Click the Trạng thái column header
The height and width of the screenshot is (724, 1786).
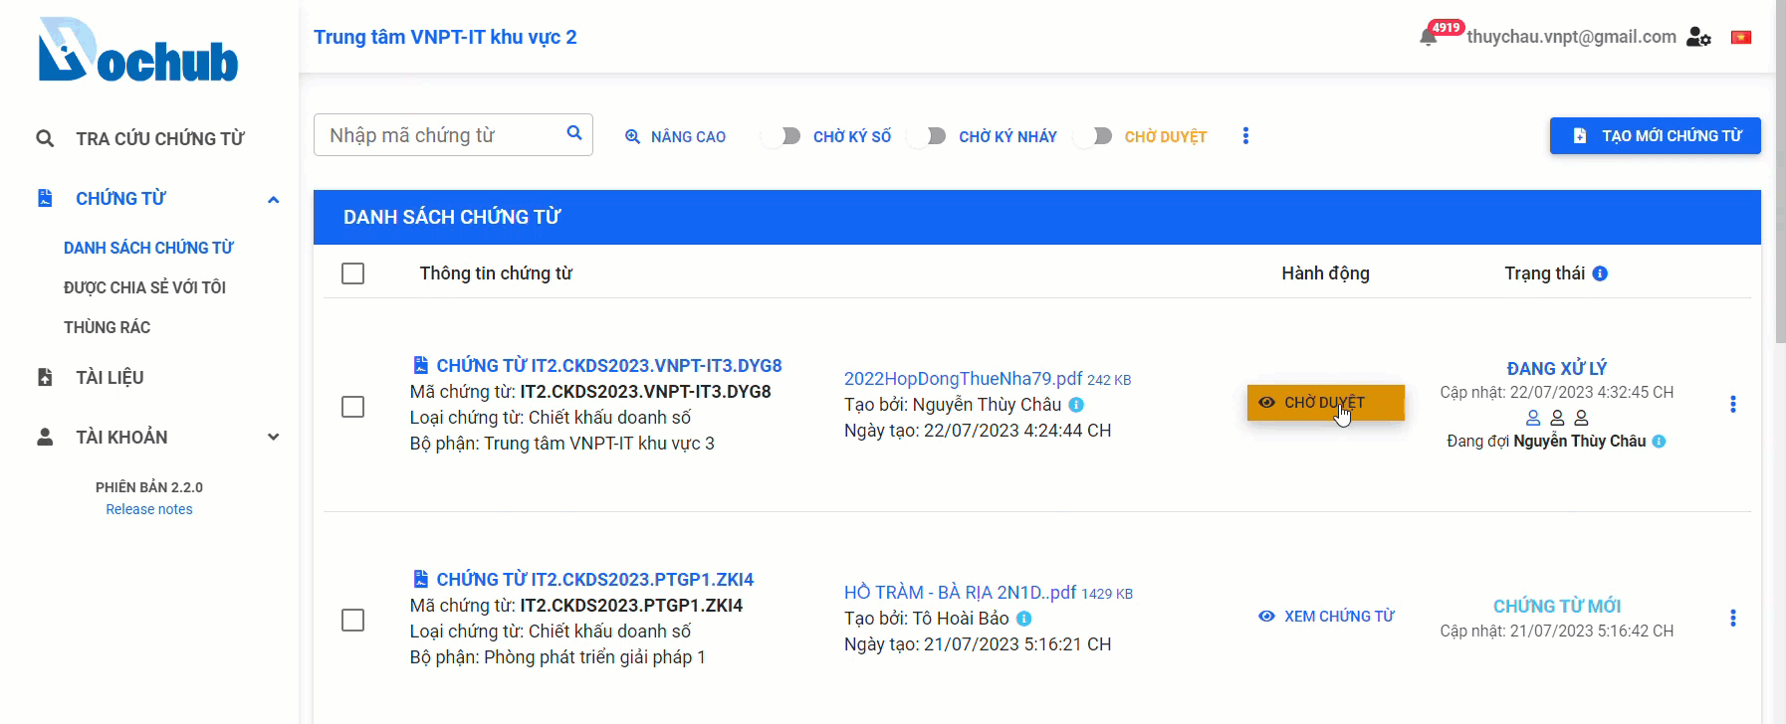1544,273
